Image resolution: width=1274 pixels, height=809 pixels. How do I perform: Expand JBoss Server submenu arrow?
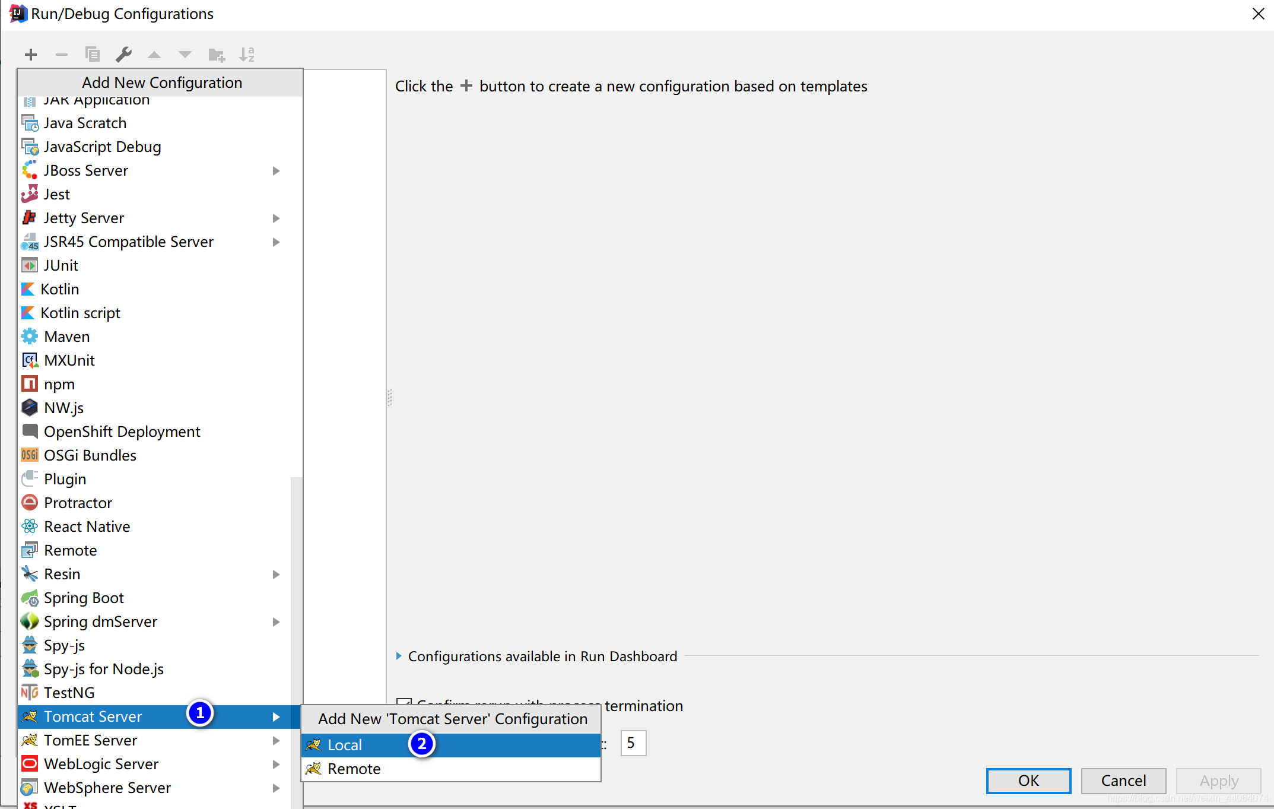click(x=277, y=170)
